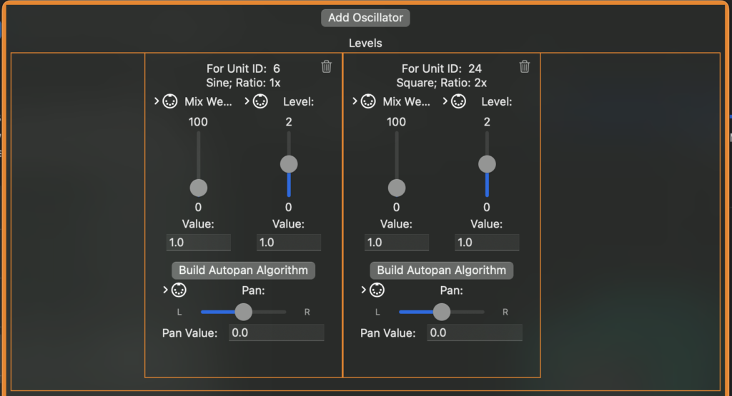732x396 pixels.
Task: Expand the Mix Weight chevron in Unit 24 panel
Action: coord(355,101)
